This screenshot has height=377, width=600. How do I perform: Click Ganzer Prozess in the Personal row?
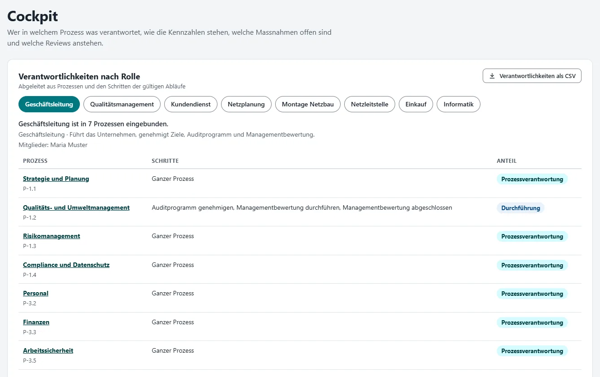[173, 293]
